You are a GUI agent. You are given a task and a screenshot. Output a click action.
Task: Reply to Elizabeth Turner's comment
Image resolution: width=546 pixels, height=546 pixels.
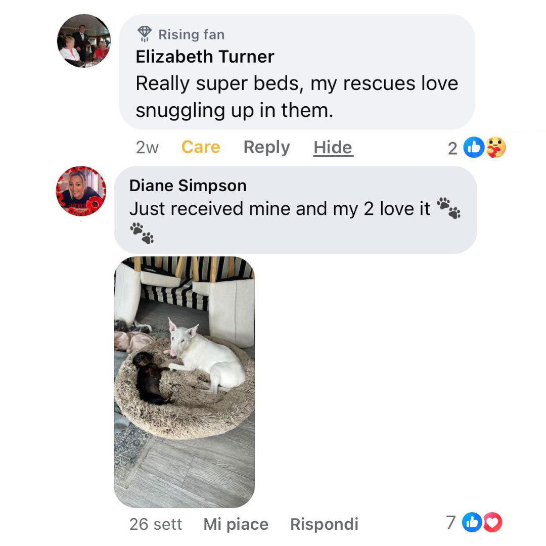[266, 148]
